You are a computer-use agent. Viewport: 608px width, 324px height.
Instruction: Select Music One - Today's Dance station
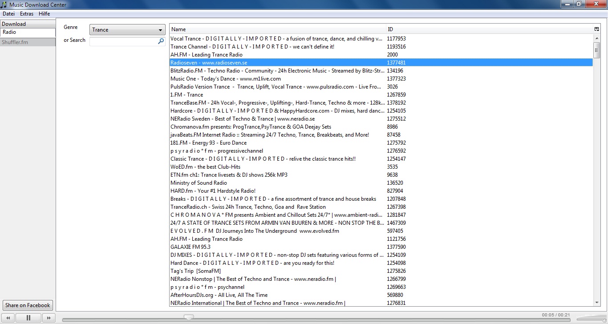pos(381,79)
